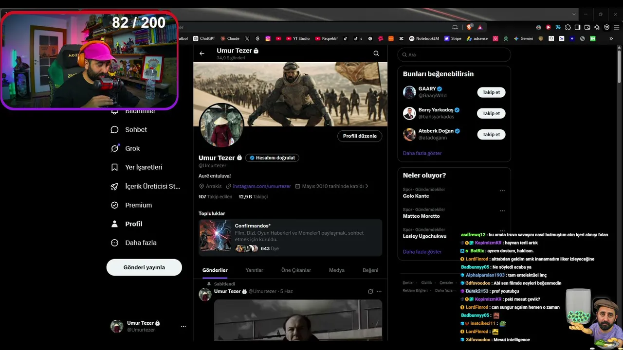Open the NotebookLM bookmark
Viewport: 623px width, 350px height.
point(424,38)
